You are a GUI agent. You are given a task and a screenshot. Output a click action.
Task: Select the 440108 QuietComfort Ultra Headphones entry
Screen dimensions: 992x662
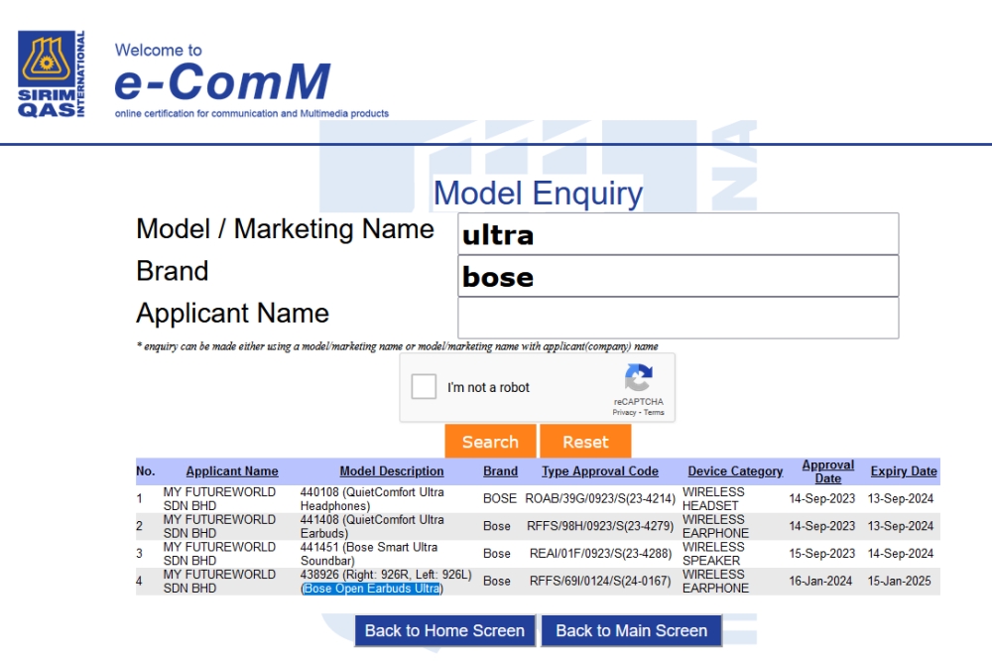click(372, 498)
